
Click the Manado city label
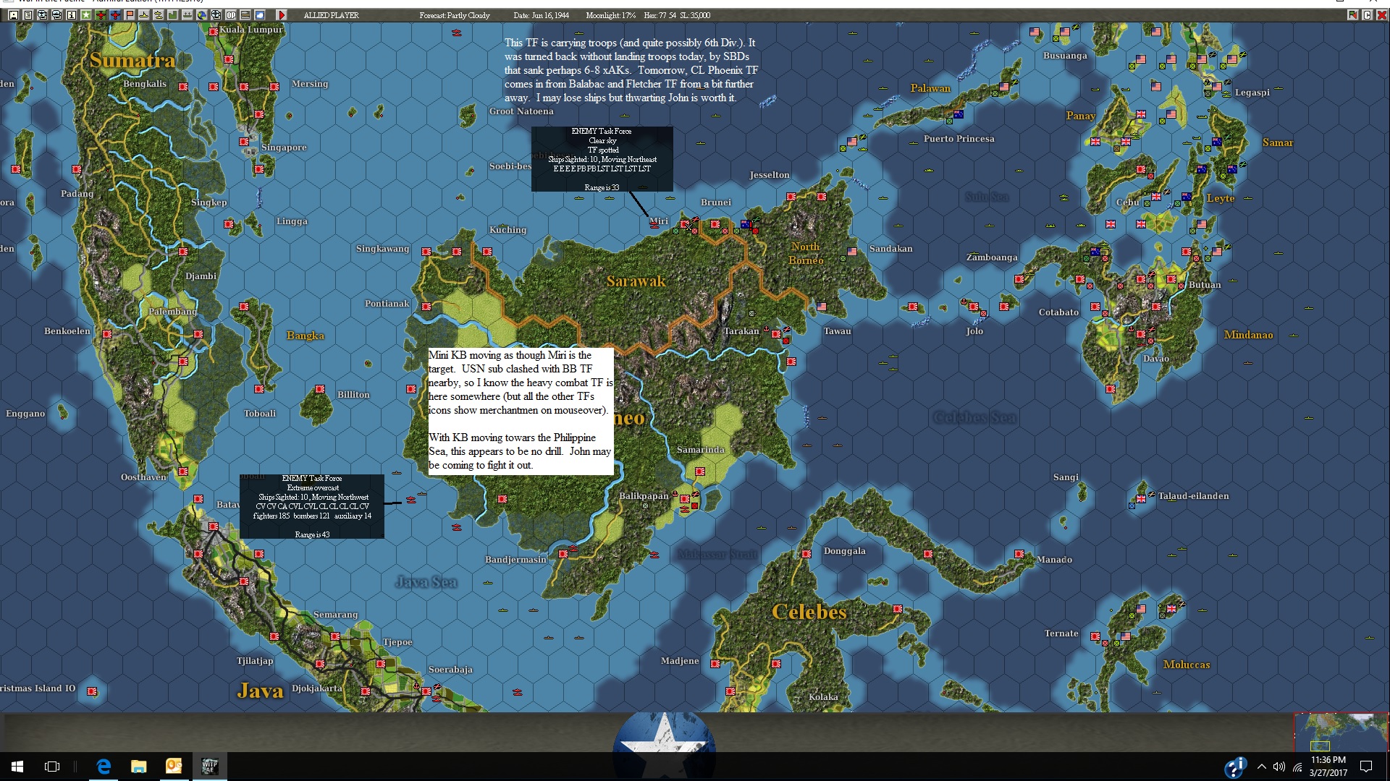pos(1054,560)
